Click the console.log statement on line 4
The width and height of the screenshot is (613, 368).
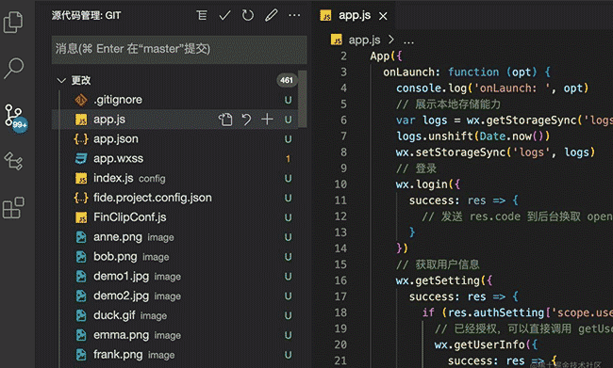[491, 88]
